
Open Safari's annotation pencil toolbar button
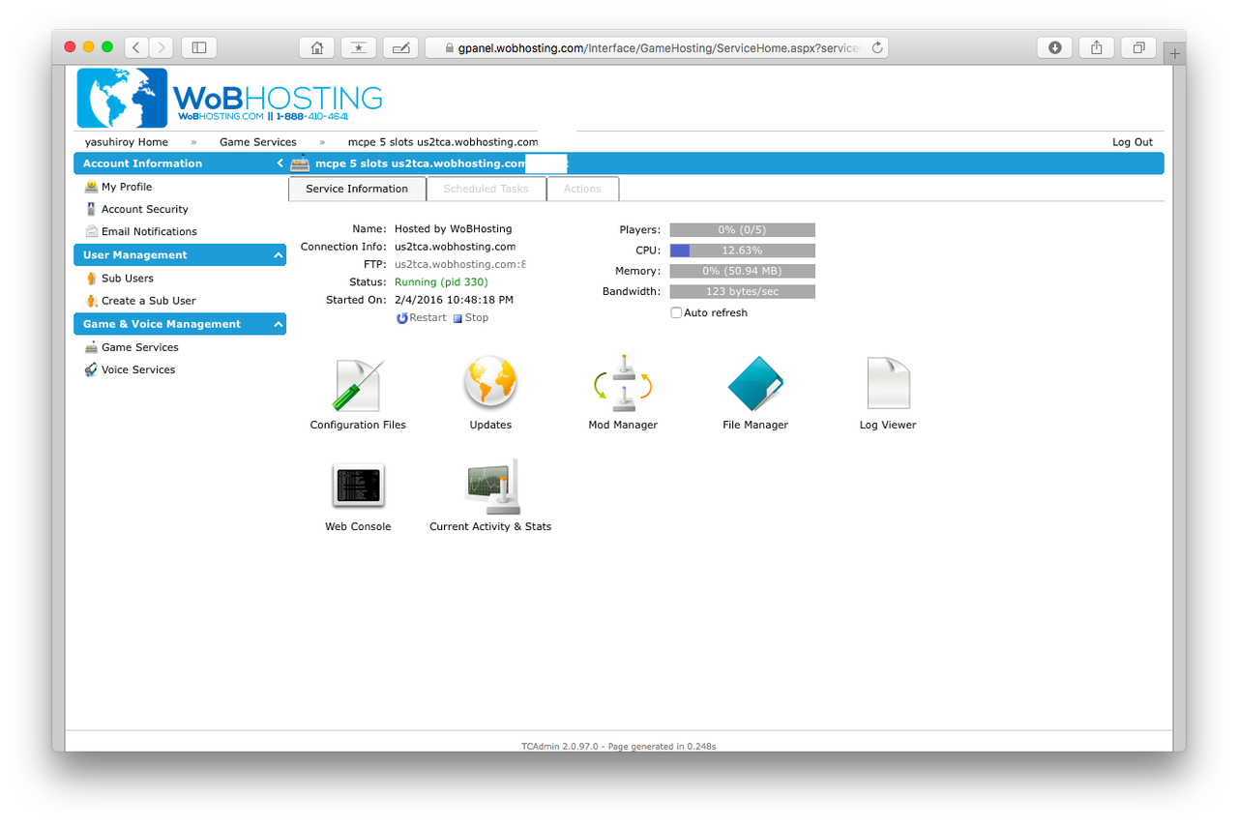pos(400,47)
